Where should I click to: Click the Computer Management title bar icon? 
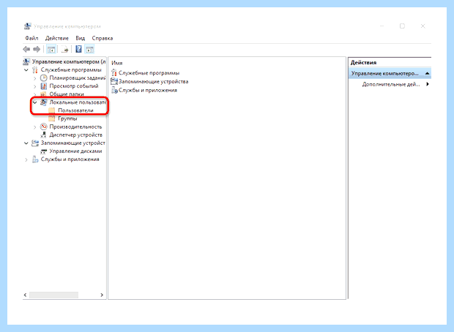[x=27, y=26]
